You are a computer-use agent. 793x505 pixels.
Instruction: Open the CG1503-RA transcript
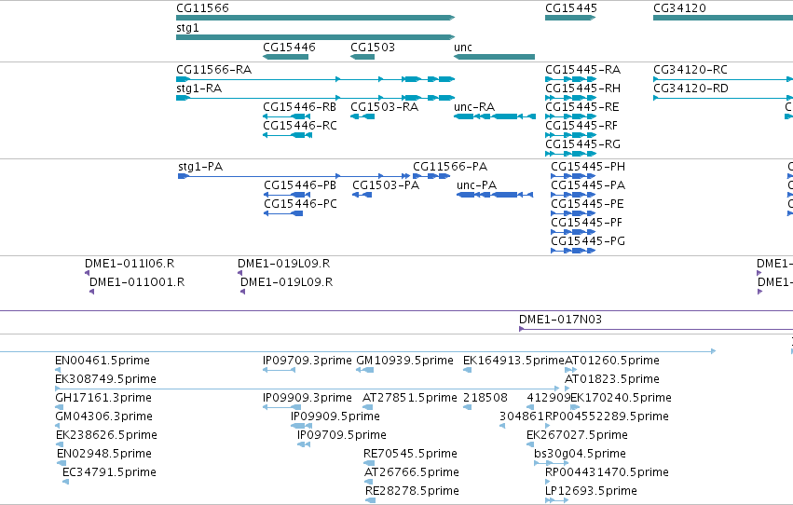coord(362,116)
